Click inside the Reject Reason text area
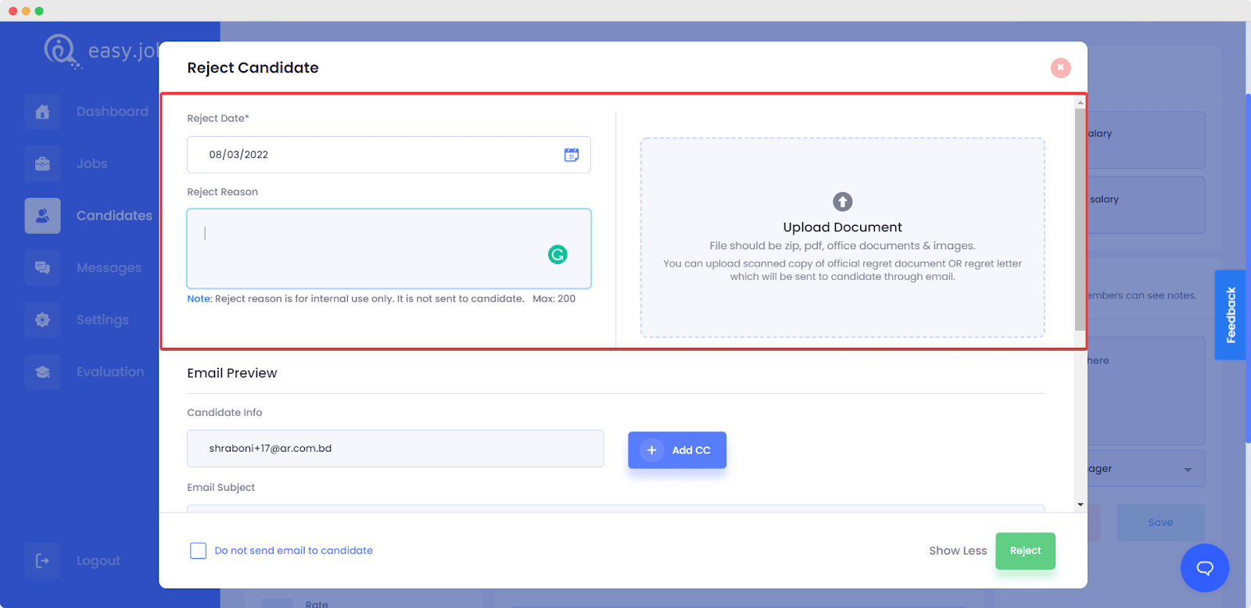Image resolution: width=1251 pixels, height=608 pixels. [x=389, y=249]
